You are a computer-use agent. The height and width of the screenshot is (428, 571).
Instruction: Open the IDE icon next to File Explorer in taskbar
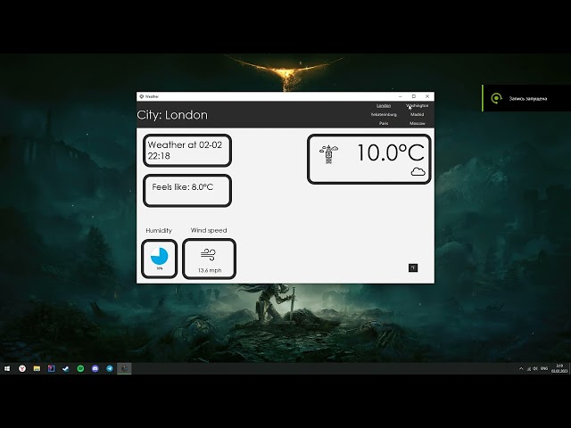tap(52, 368)
